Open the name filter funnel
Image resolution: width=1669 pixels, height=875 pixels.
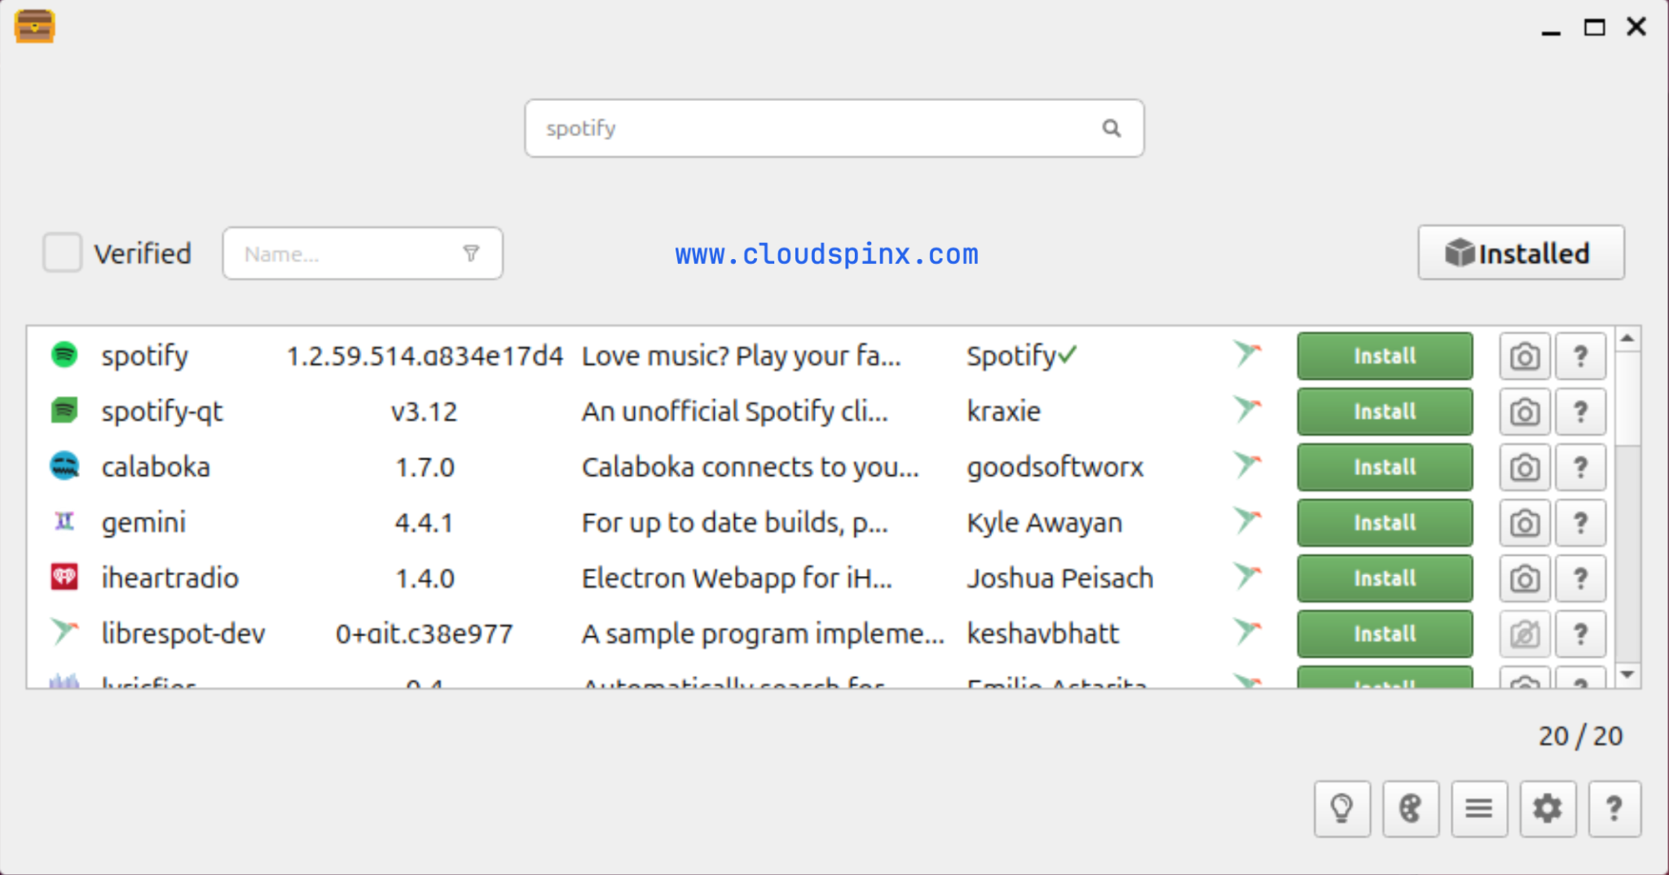pos(473,253)
